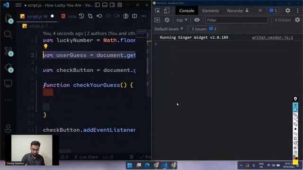
Task: Show additional activity bar views ellipsis
Action: click(x=8, y=100)
